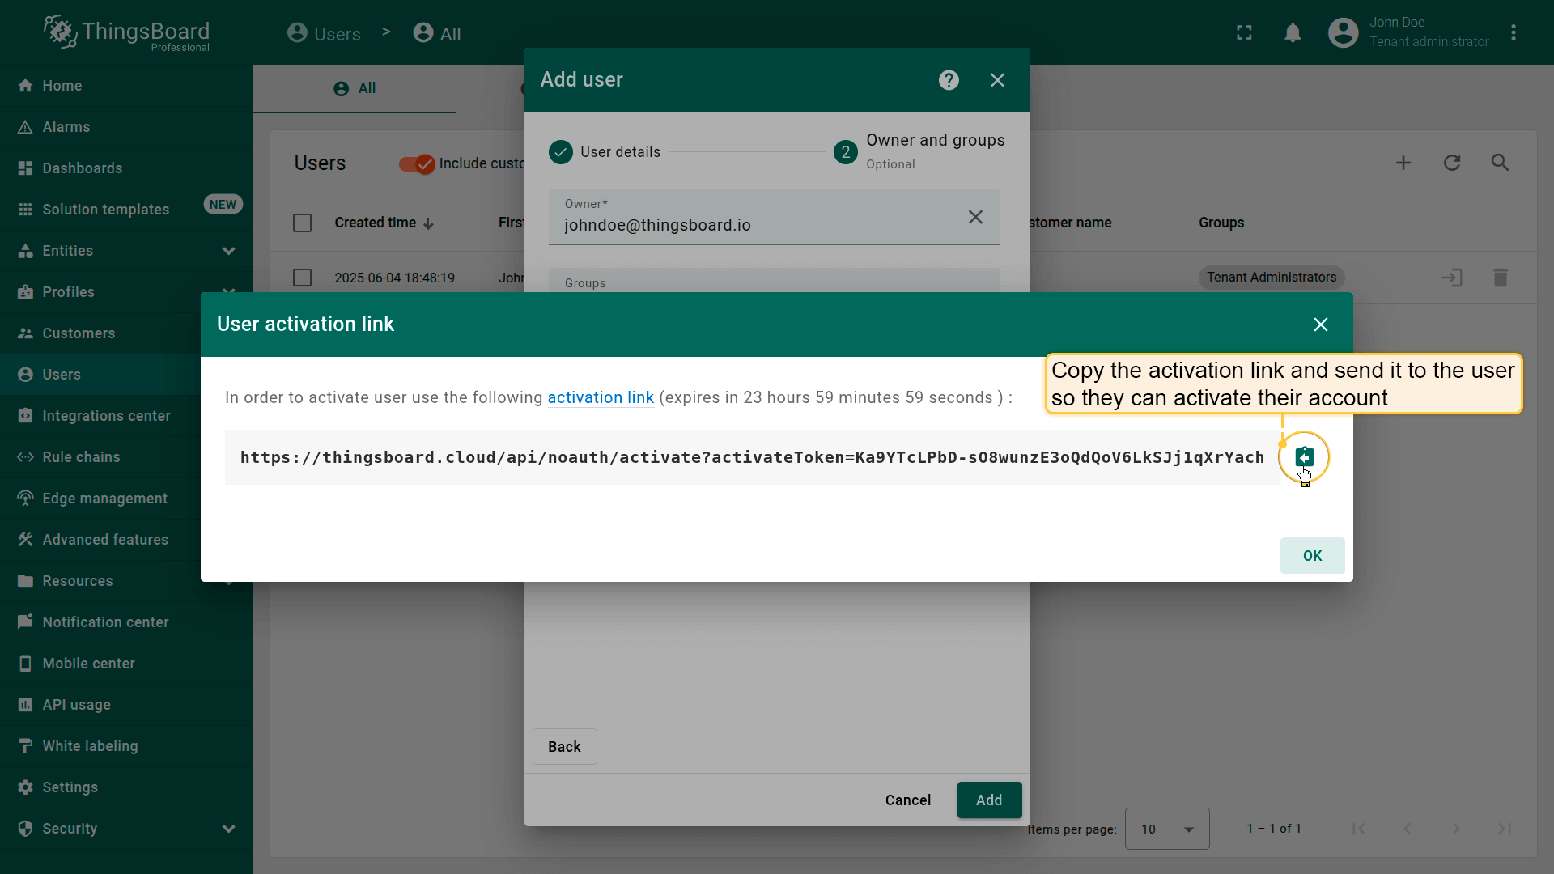
Task: Toggle the Include customers switch
Action: 417,163
